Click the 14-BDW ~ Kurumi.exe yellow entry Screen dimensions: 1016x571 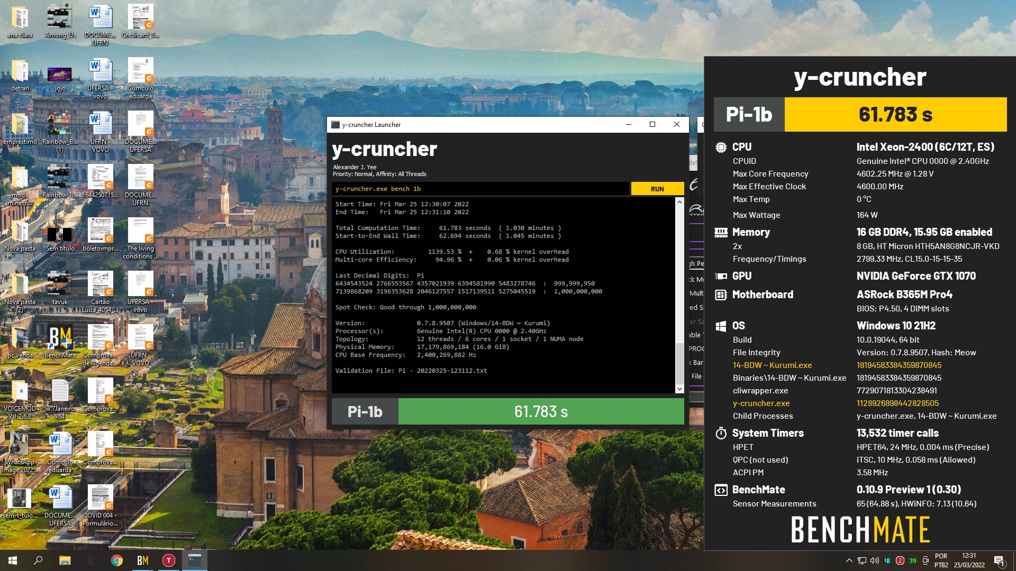pyautogui.click(x=772, y=365)
